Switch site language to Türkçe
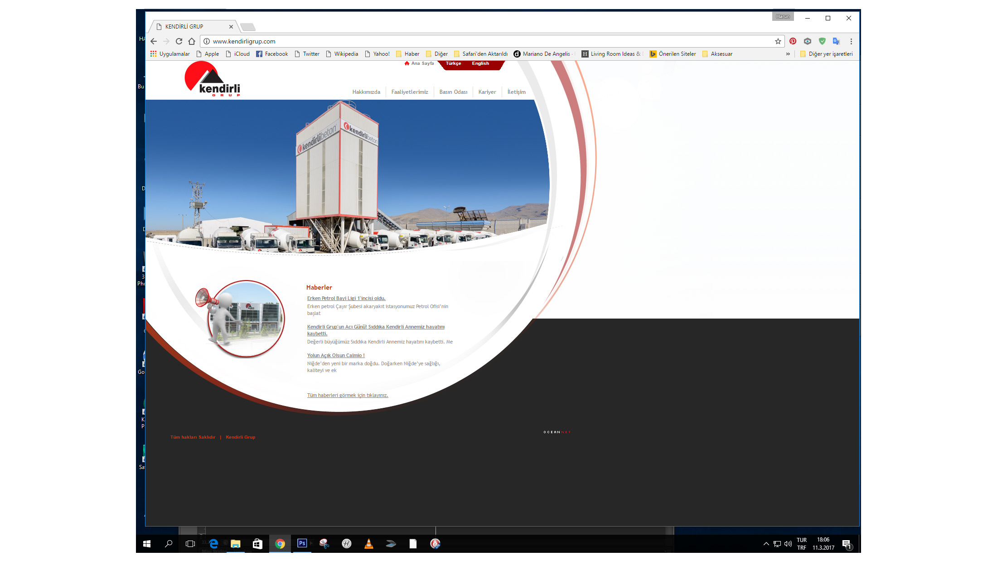Screen dimensions: 997x561 pos(453,63)
